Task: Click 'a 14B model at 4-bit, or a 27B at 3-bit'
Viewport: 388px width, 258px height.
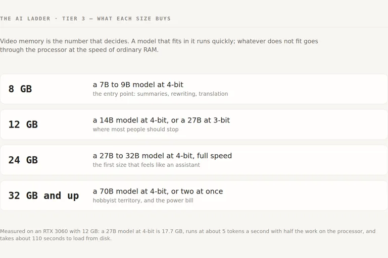Action: [161, 120]
